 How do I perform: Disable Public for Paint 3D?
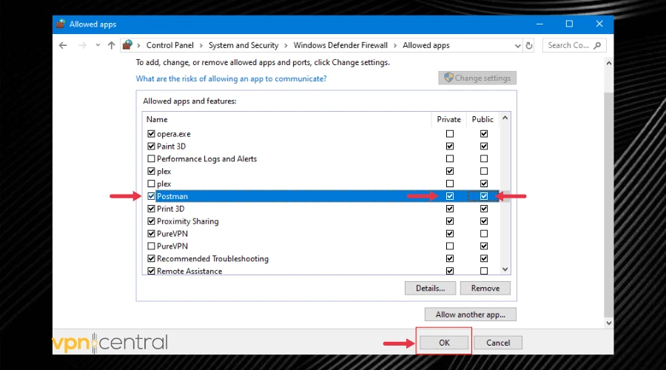pyautogui.click(x=484, y=146)
